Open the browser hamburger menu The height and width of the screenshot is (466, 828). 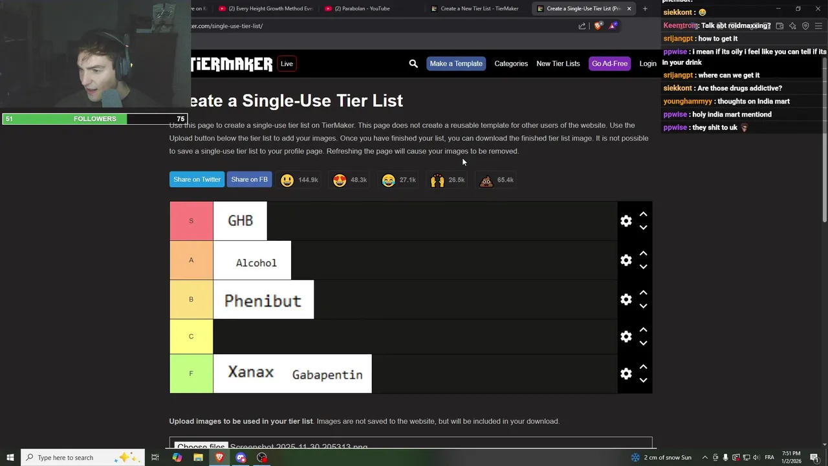(x=818, y=26)
